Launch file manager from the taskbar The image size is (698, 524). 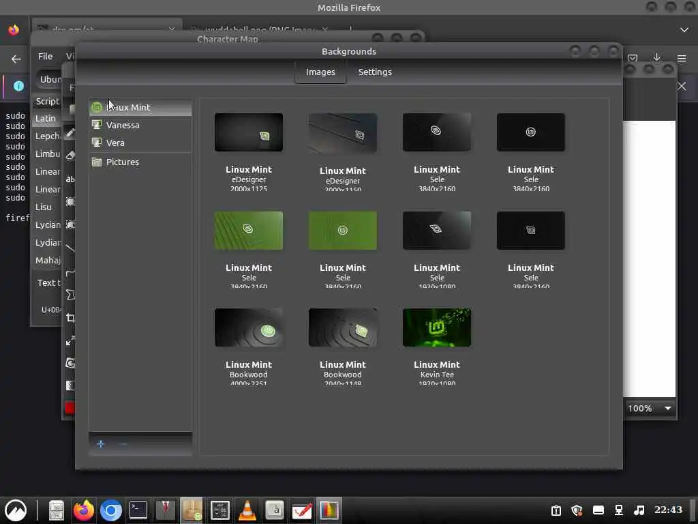click(x=56, y=510)
